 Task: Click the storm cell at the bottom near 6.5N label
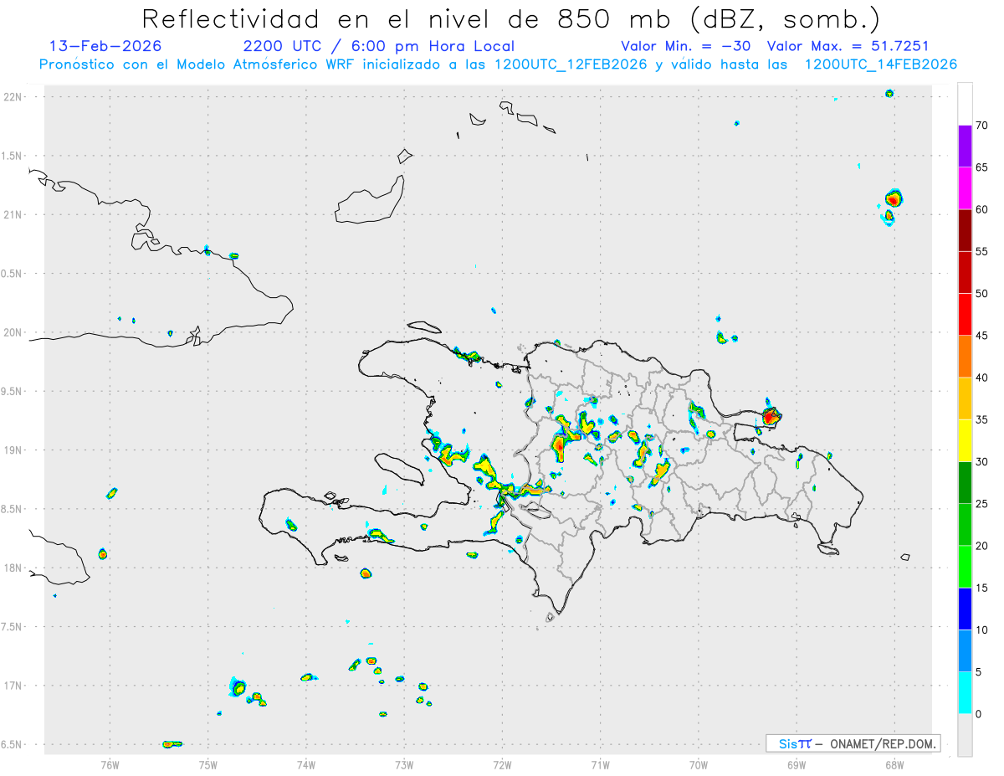click(172, 743)
